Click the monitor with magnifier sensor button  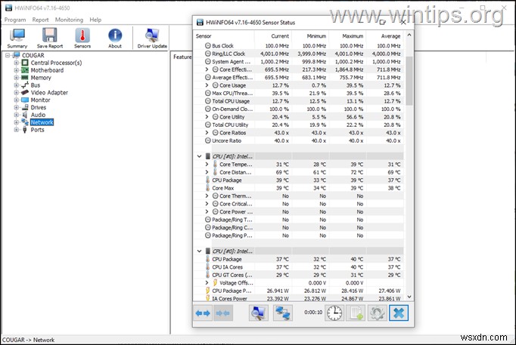click(258, 313)
